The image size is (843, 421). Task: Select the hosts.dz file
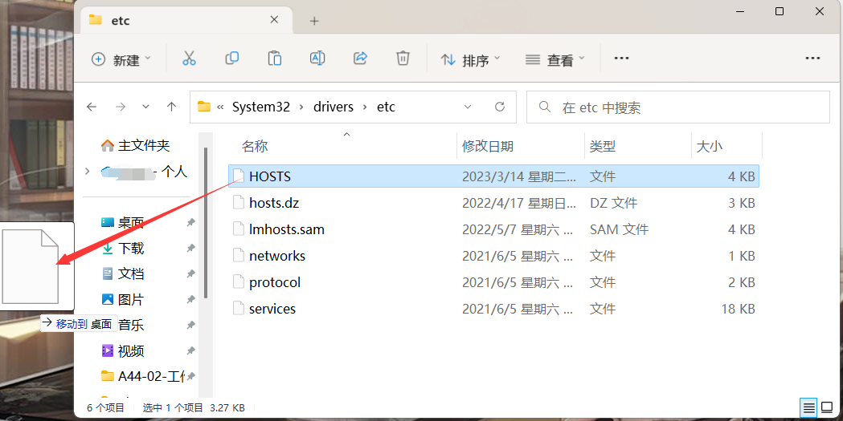[274, 203]
